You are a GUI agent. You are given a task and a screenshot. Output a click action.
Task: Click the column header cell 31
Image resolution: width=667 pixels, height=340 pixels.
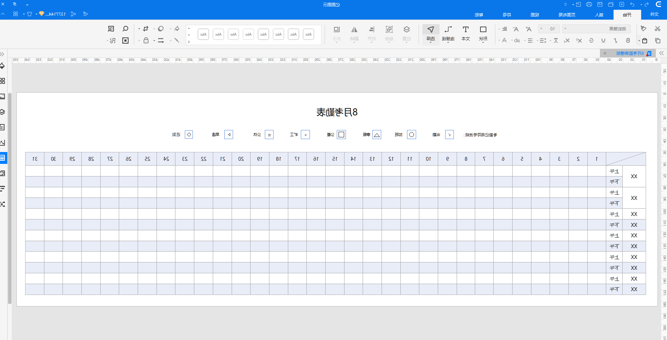coord(35,159)
